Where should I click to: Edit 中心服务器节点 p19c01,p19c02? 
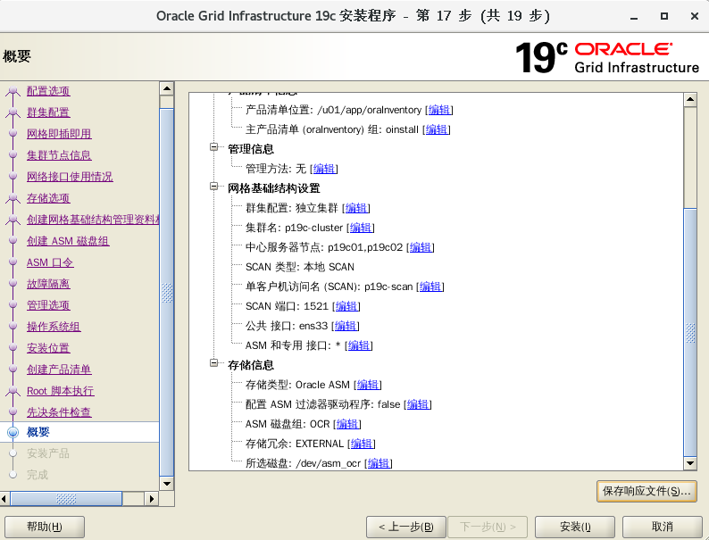coord(421,247)
